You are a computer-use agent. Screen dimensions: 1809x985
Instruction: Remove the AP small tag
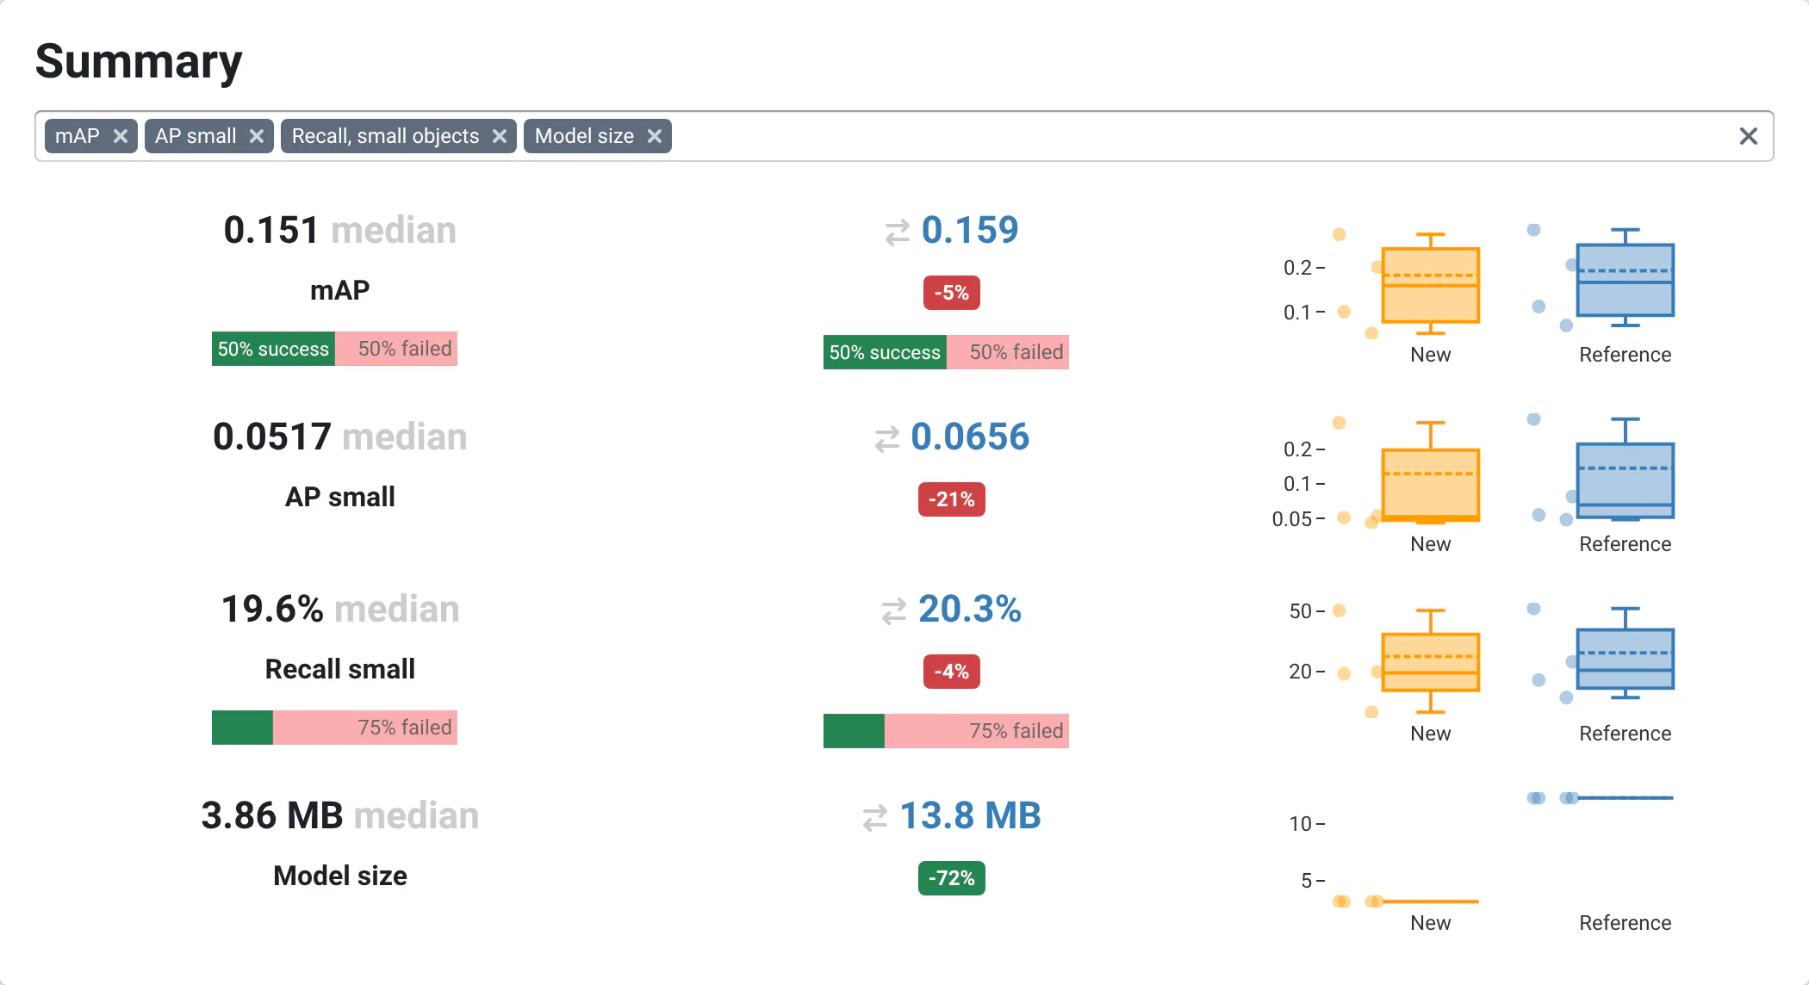click(x=257, y=136)
